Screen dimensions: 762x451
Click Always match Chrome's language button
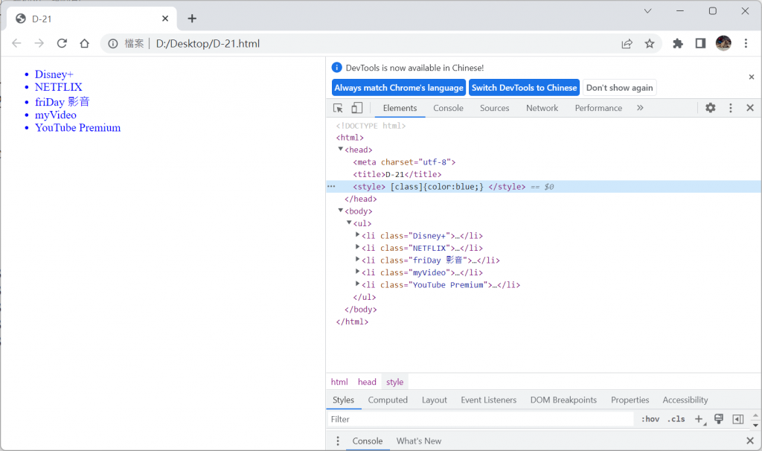399,88
